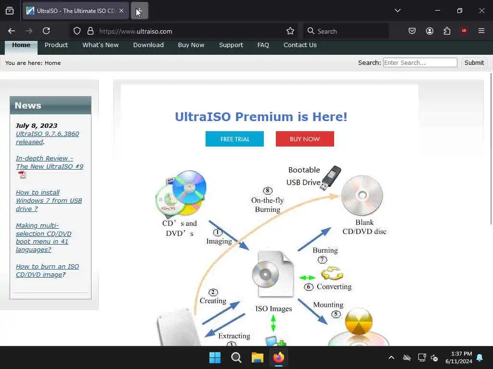493x369 pixels.
Task: Click the CDs and DVDs stack image
Action: coord(181,194)
